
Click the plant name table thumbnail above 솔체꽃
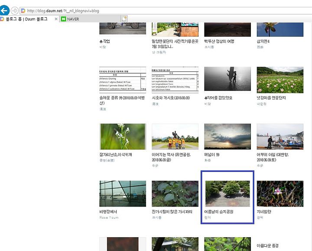click(123, 80)
